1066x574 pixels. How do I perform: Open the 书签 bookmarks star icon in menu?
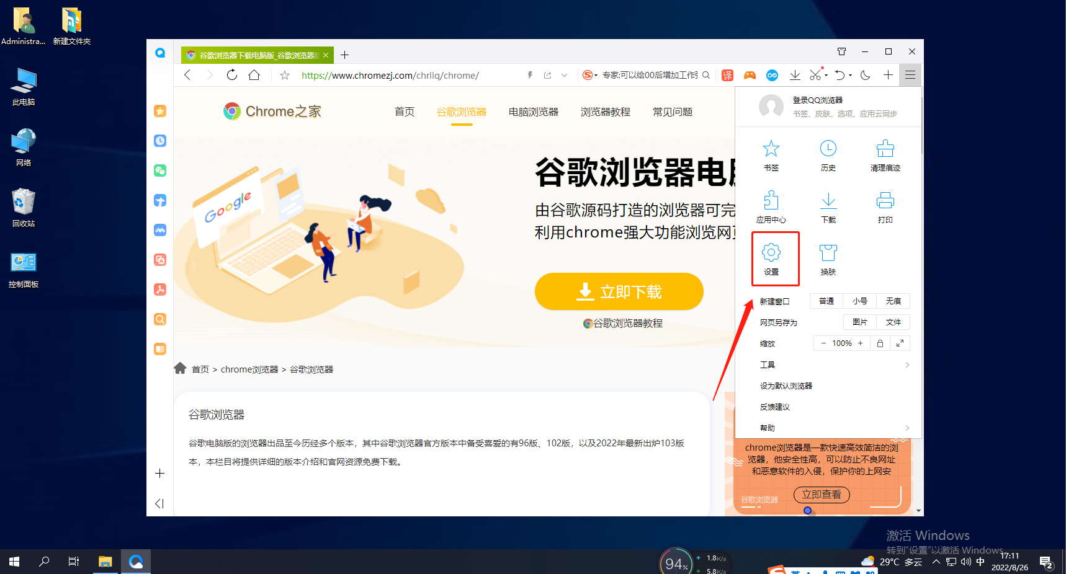point(771,156)
